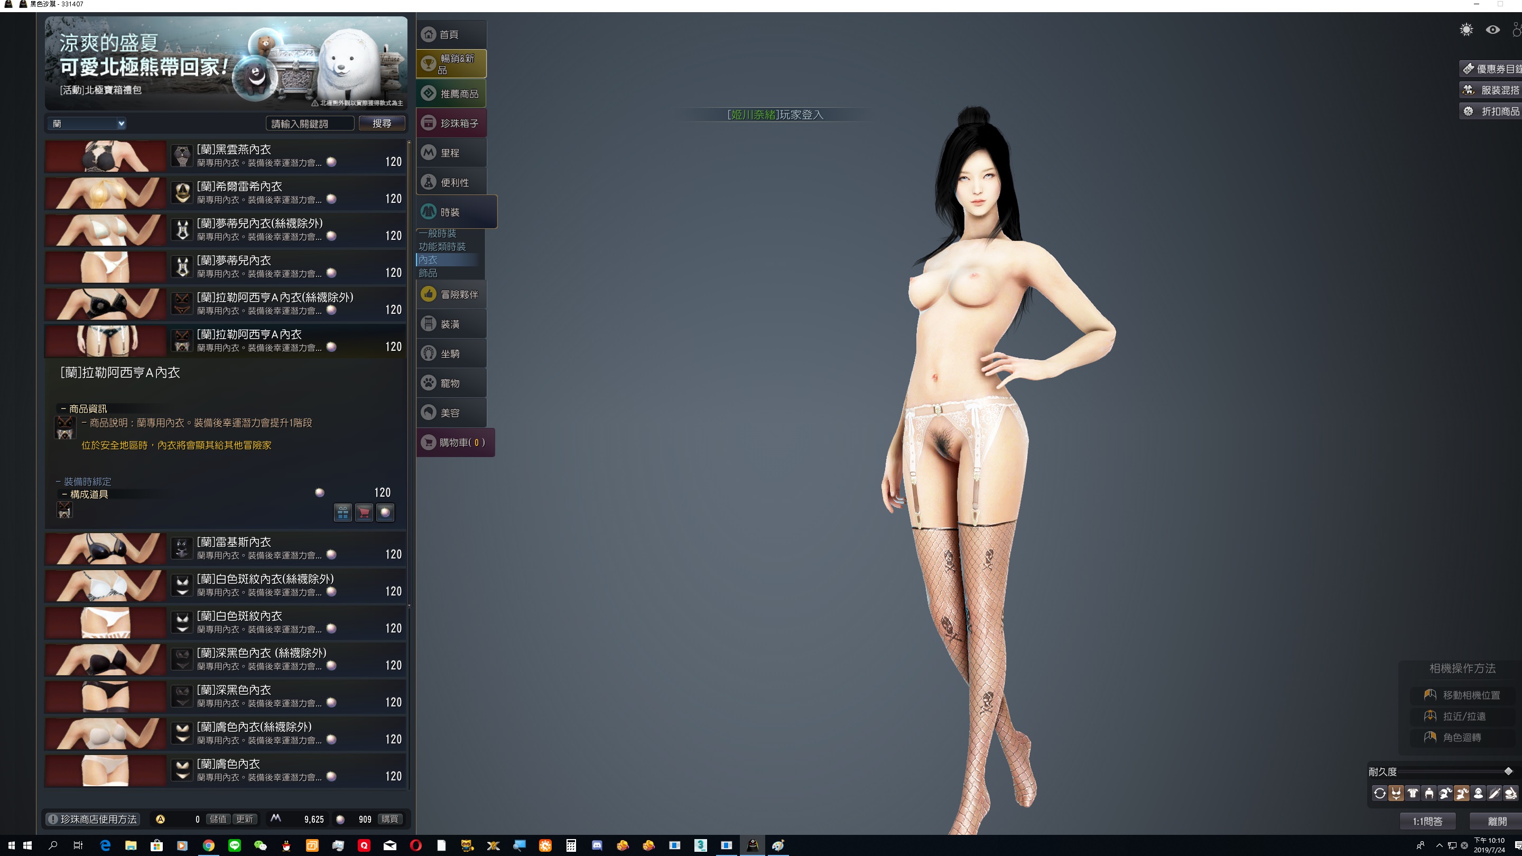This screenshot has width=1522, height=856.
Task: Click the hair style preview icon
Action: tap(1429, 793)
